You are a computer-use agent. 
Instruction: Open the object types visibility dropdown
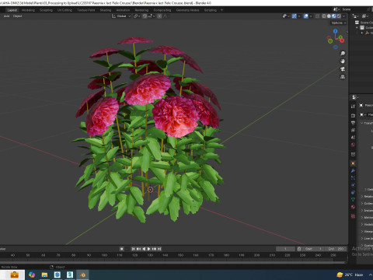(286, 16)
